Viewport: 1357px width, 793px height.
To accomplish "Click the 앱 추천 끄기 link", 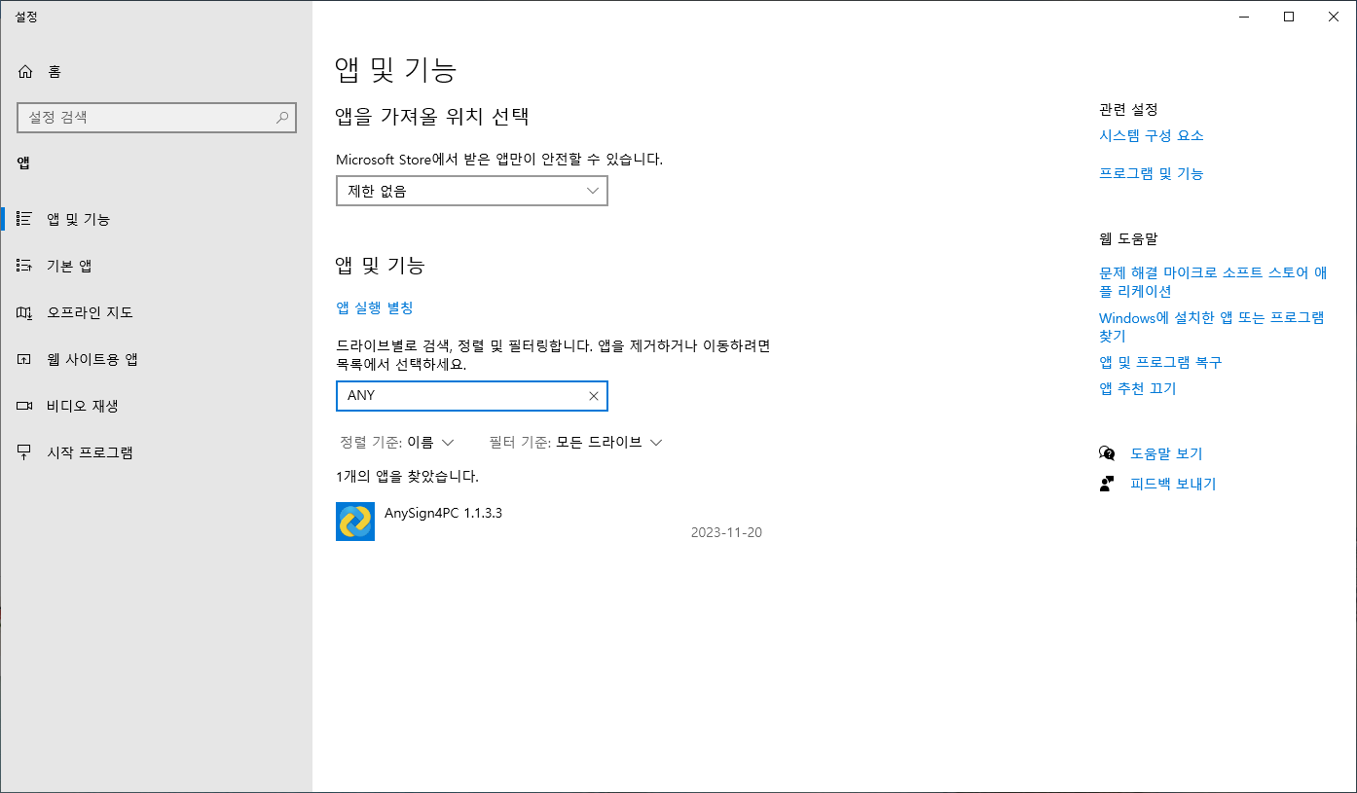I will click(1138, 387).
